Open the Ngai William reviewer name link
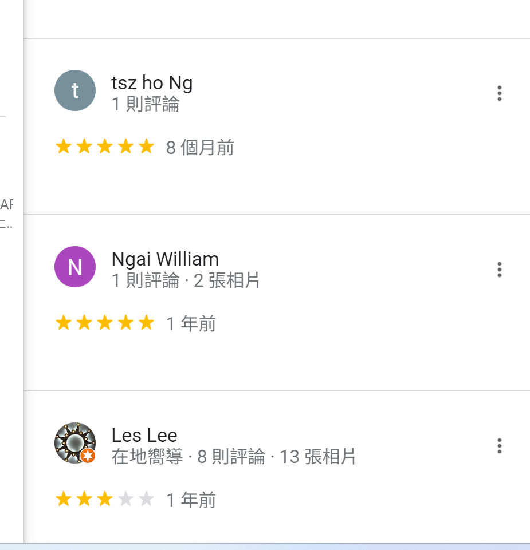The height and width of the screenshot is (550, 530). click(x=165, y=259)
